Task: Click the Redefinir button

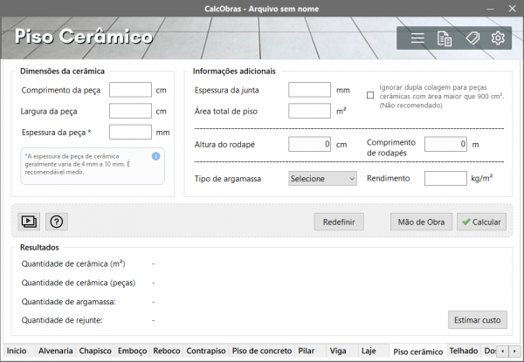Action: [339, 222]
